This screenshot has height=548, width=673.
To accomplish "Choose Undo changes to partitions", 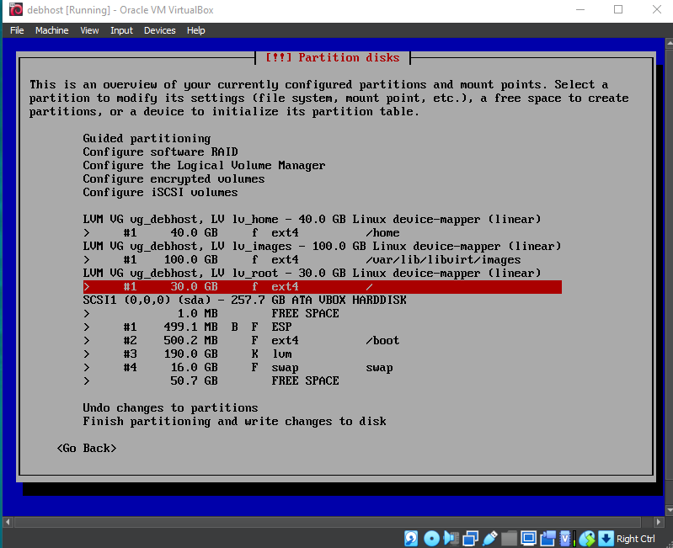I will (170, 407).
